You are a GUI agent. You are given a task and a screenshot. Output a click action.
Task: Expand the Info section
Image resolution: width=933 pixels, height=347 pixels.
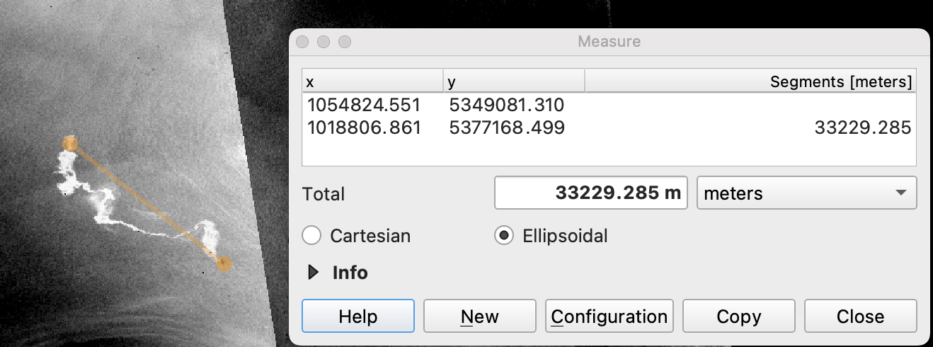[314, 272]
